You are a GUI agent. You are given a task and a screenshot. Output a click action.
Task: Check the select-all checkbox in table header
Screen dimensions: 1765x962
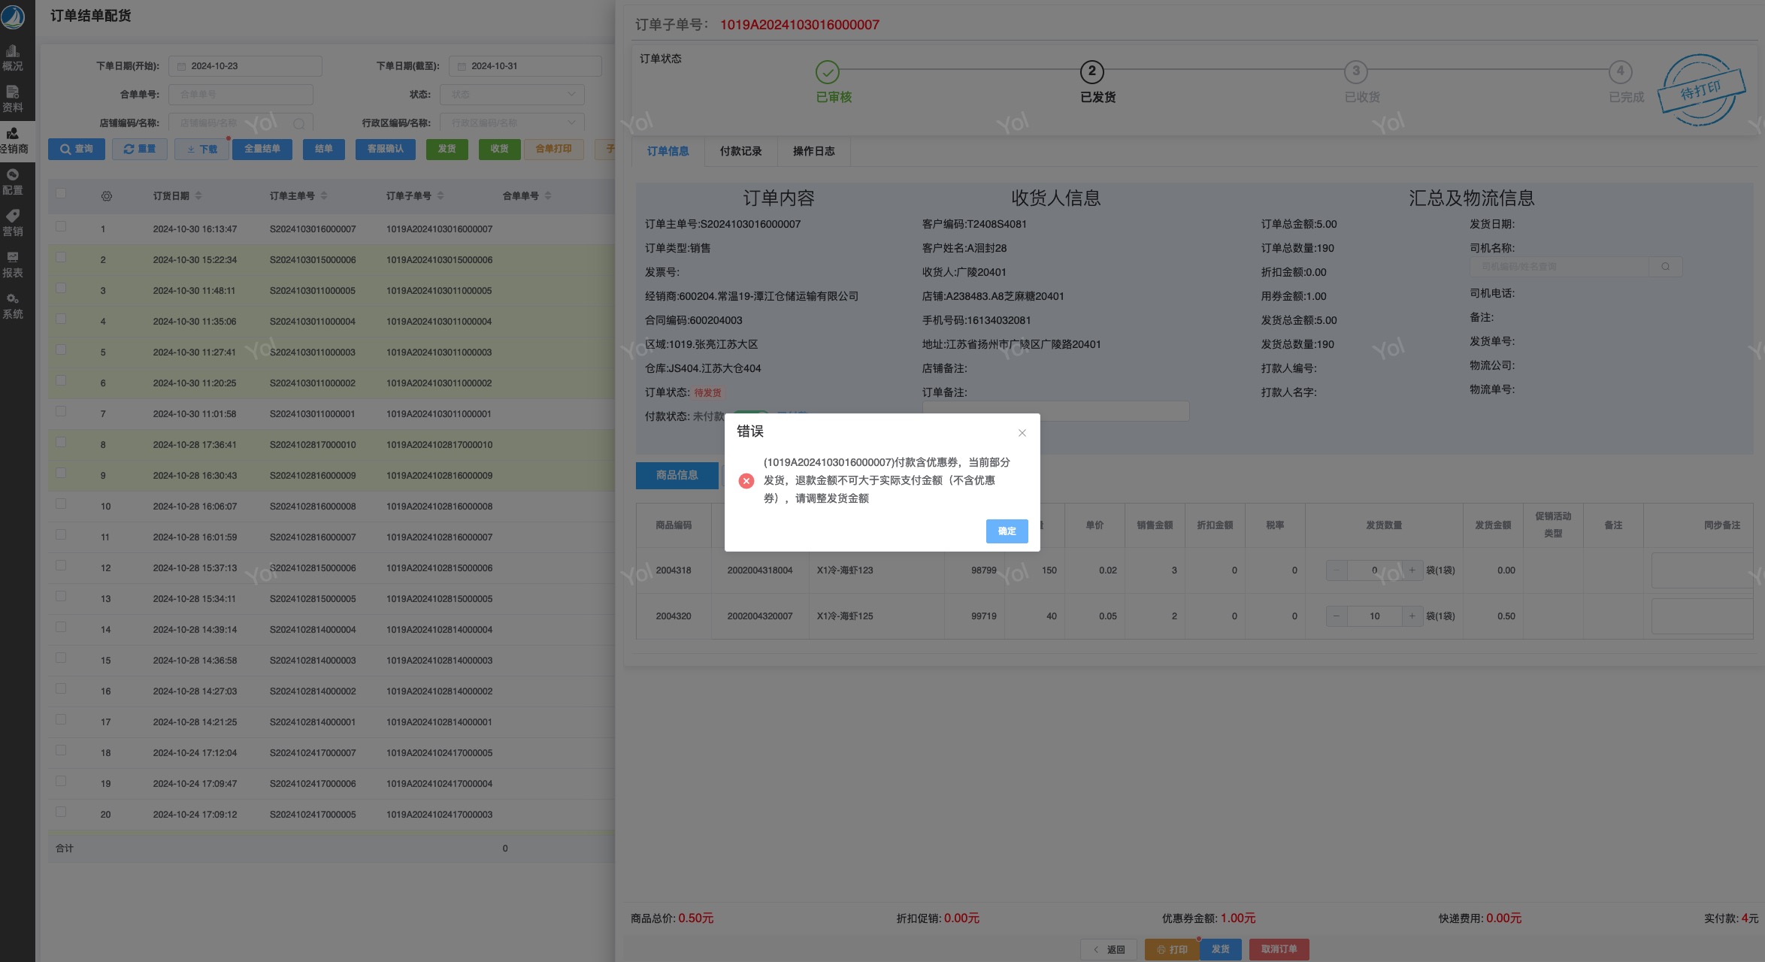click(61, 193)
